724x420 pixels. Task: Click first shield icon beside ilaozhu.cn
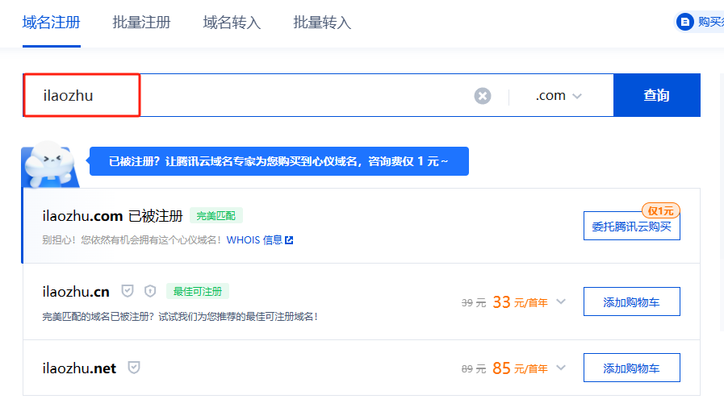pos(128,291)
